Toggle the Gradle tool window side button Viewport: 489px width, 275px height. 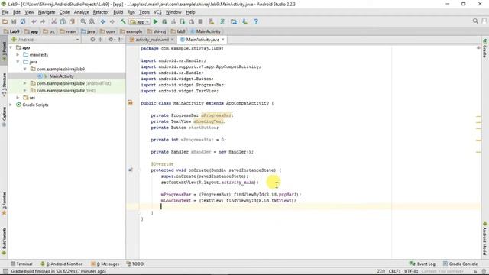[x=485, y=49]
